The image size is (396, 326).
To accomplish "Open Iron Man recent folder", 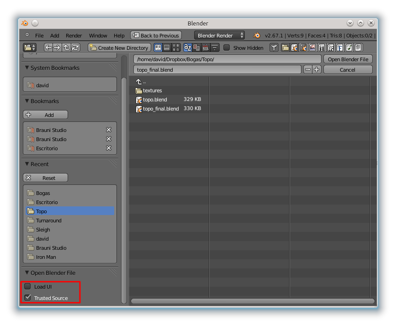I will point(70,257).
